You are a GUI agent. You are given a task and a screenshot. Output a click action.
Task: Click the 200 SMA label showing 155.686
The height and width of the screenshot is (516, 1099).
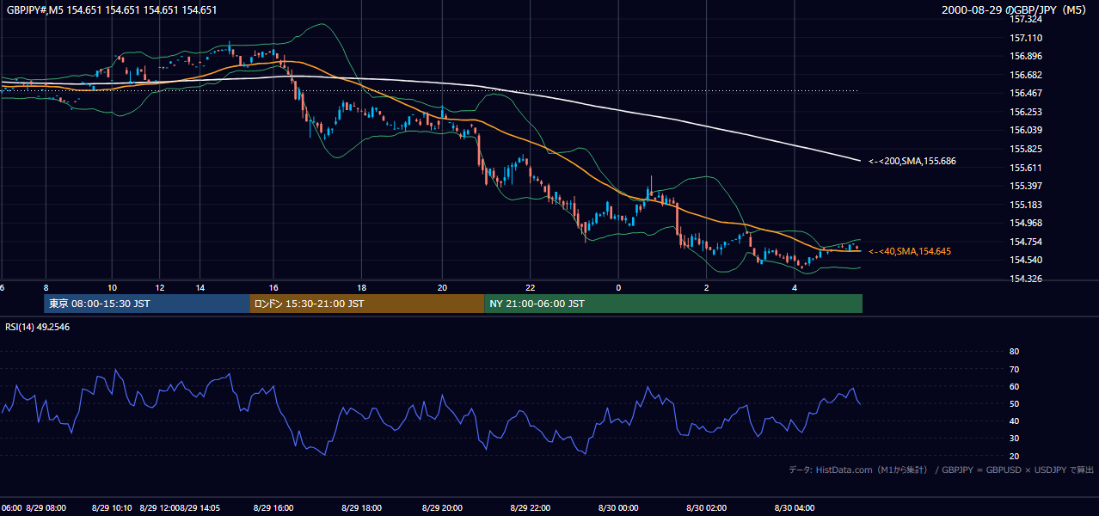912,161
